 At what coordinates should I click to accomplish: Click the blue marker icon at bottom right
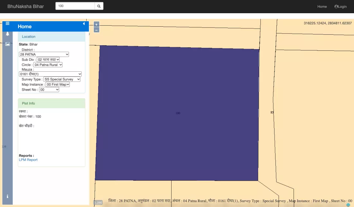click(348, 205)
